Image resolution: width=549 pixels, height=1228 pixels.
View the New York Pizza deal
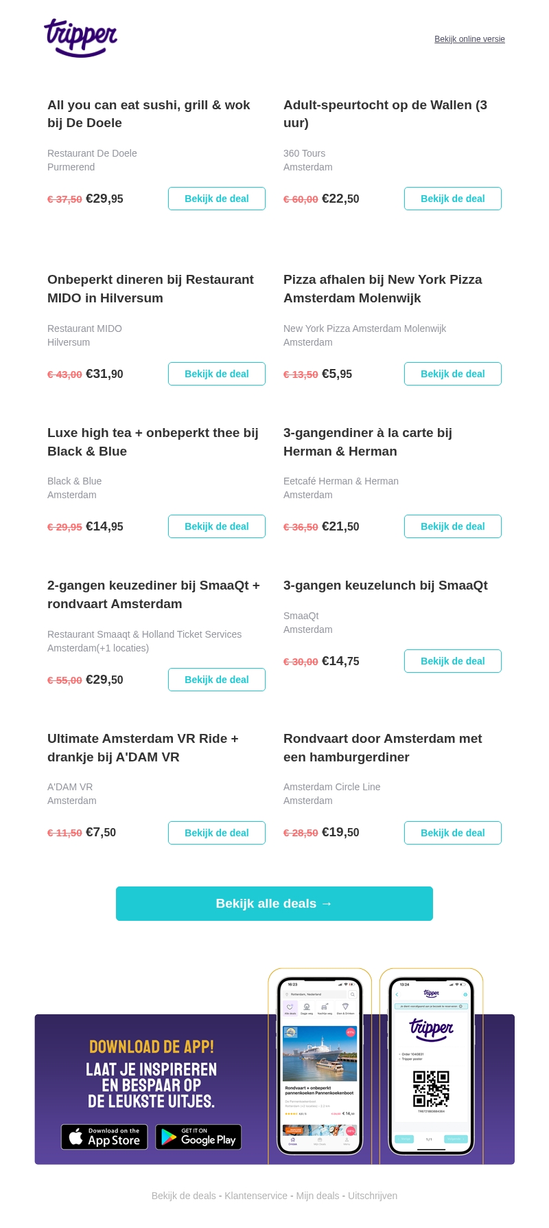tap(453, 374)
